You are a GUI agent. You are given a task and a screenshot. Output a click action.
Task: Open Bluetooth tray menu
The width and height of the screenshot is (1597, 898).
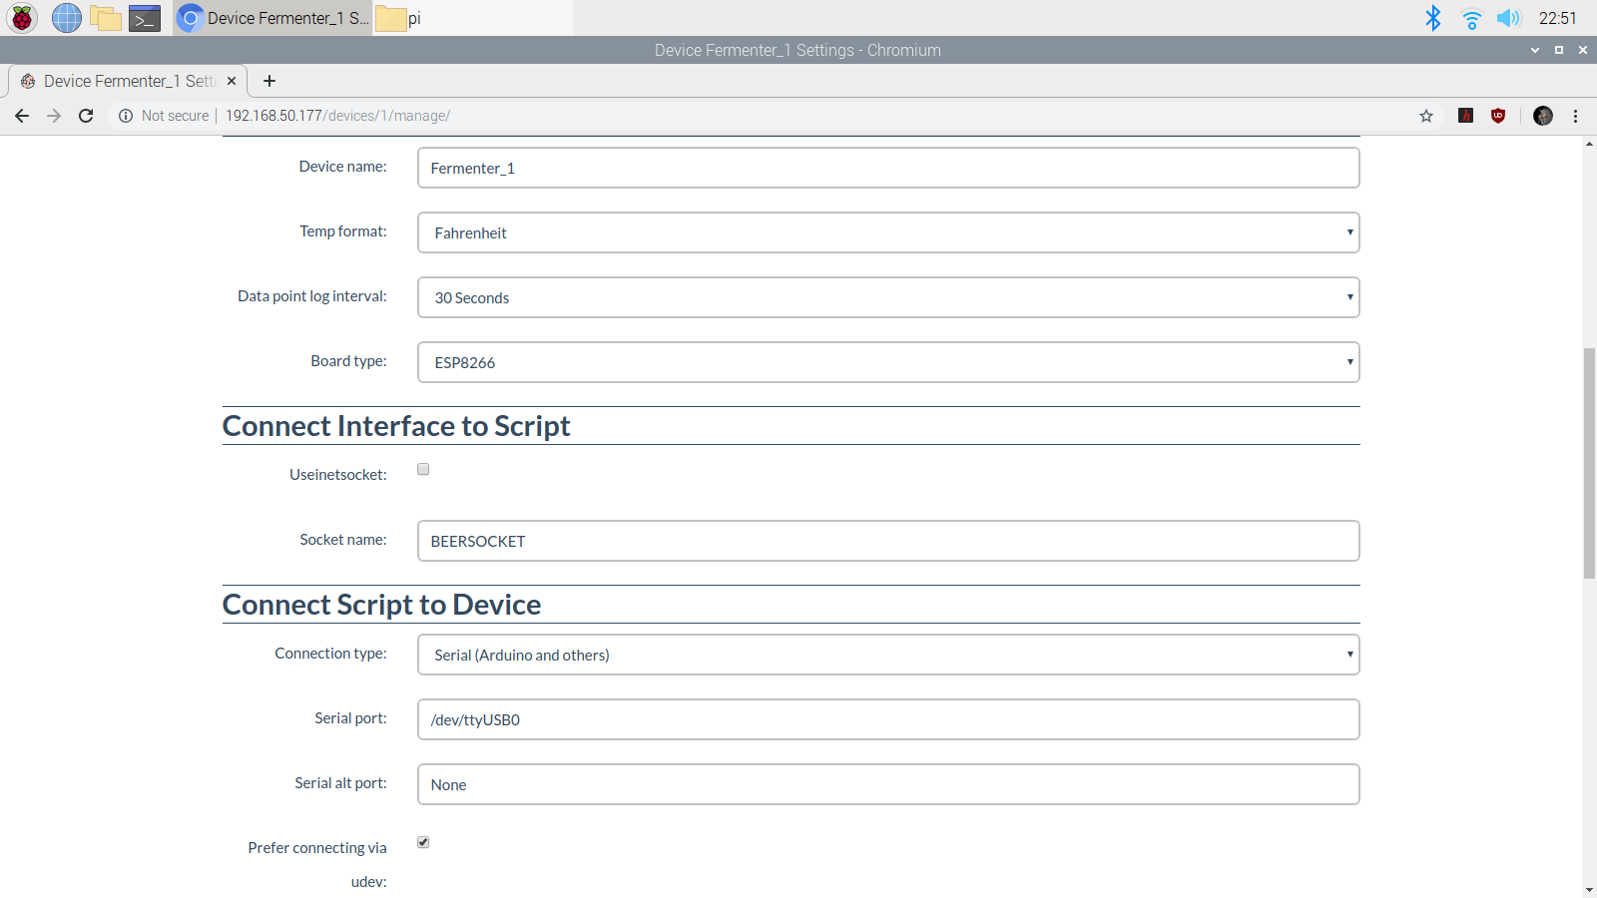[x=1433, y=18]
